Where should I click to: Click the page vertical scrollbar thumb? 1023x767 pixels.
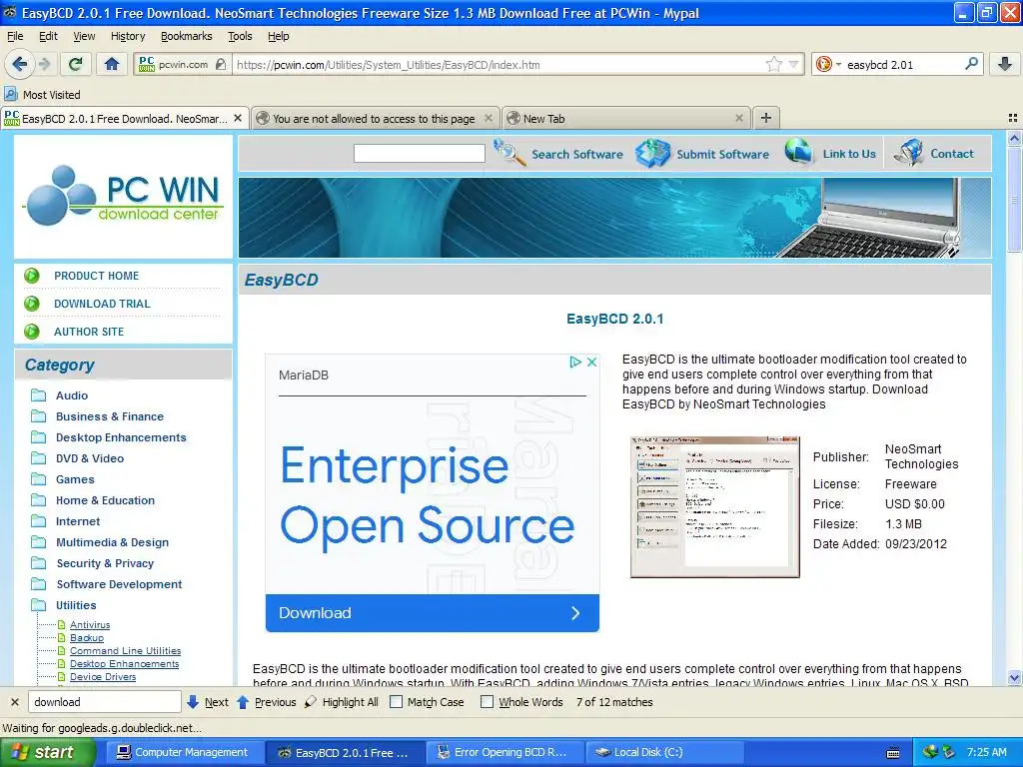1014,199
